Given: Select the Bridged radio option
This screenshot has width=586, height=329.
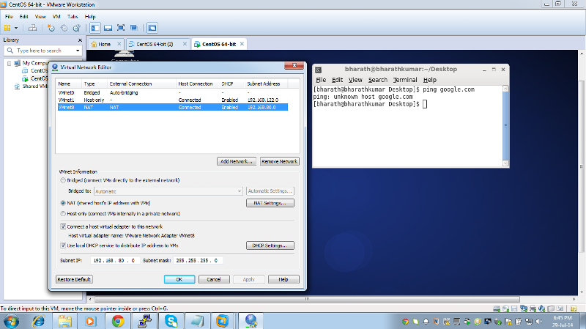Looking at the screenshot, I should [63, 180].
